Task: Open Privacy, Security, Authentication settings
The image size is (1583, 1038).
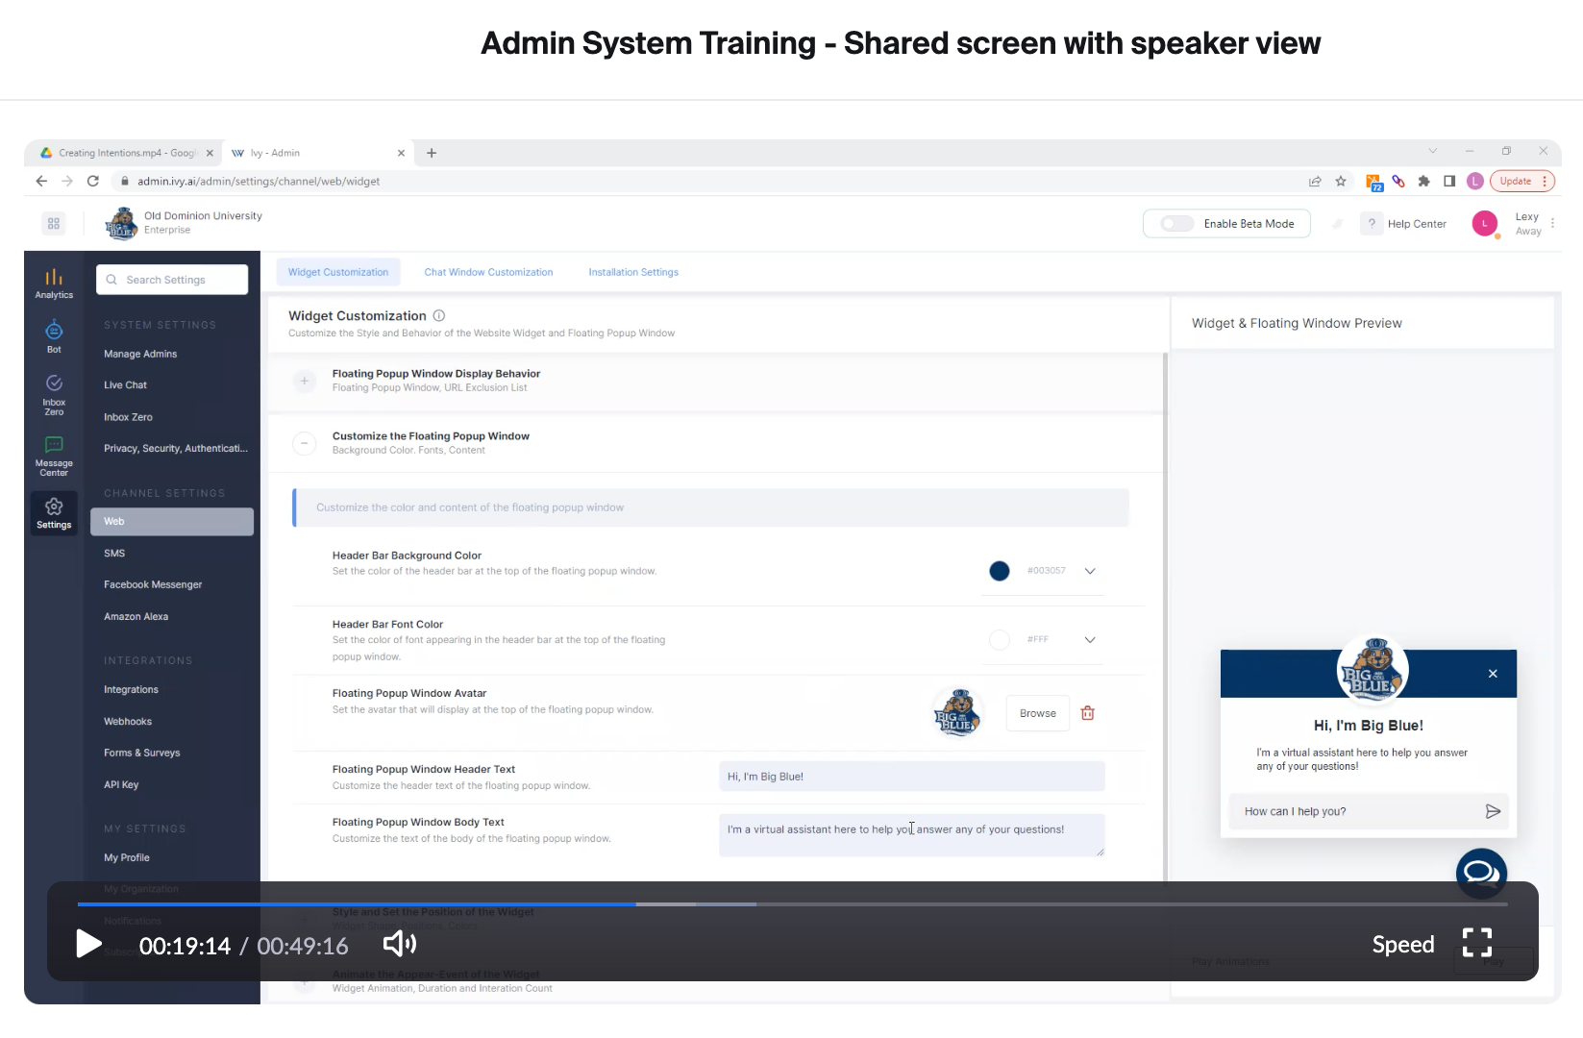Action: pyautogui.click(x=176, y=448)
